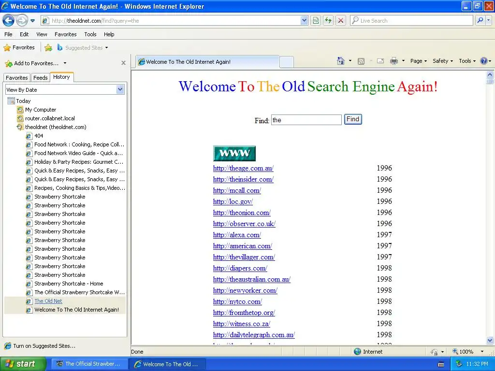Click the Refresh page icon
This screenshot has height=371, width=495.
(328, 21)
